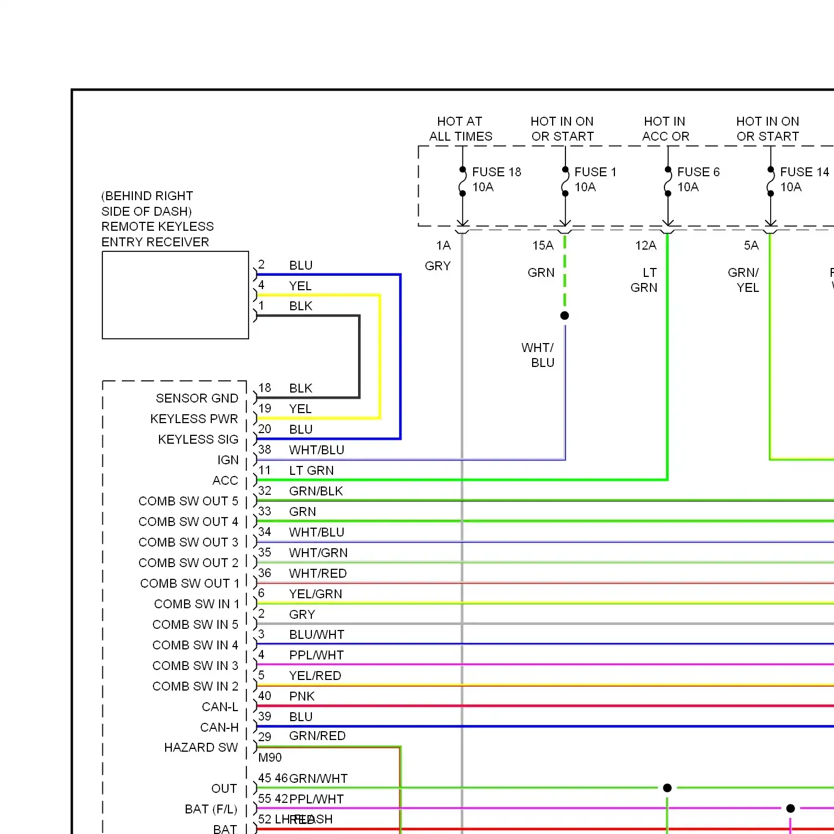Click connector terminal label "15A"

click(543, 246)
